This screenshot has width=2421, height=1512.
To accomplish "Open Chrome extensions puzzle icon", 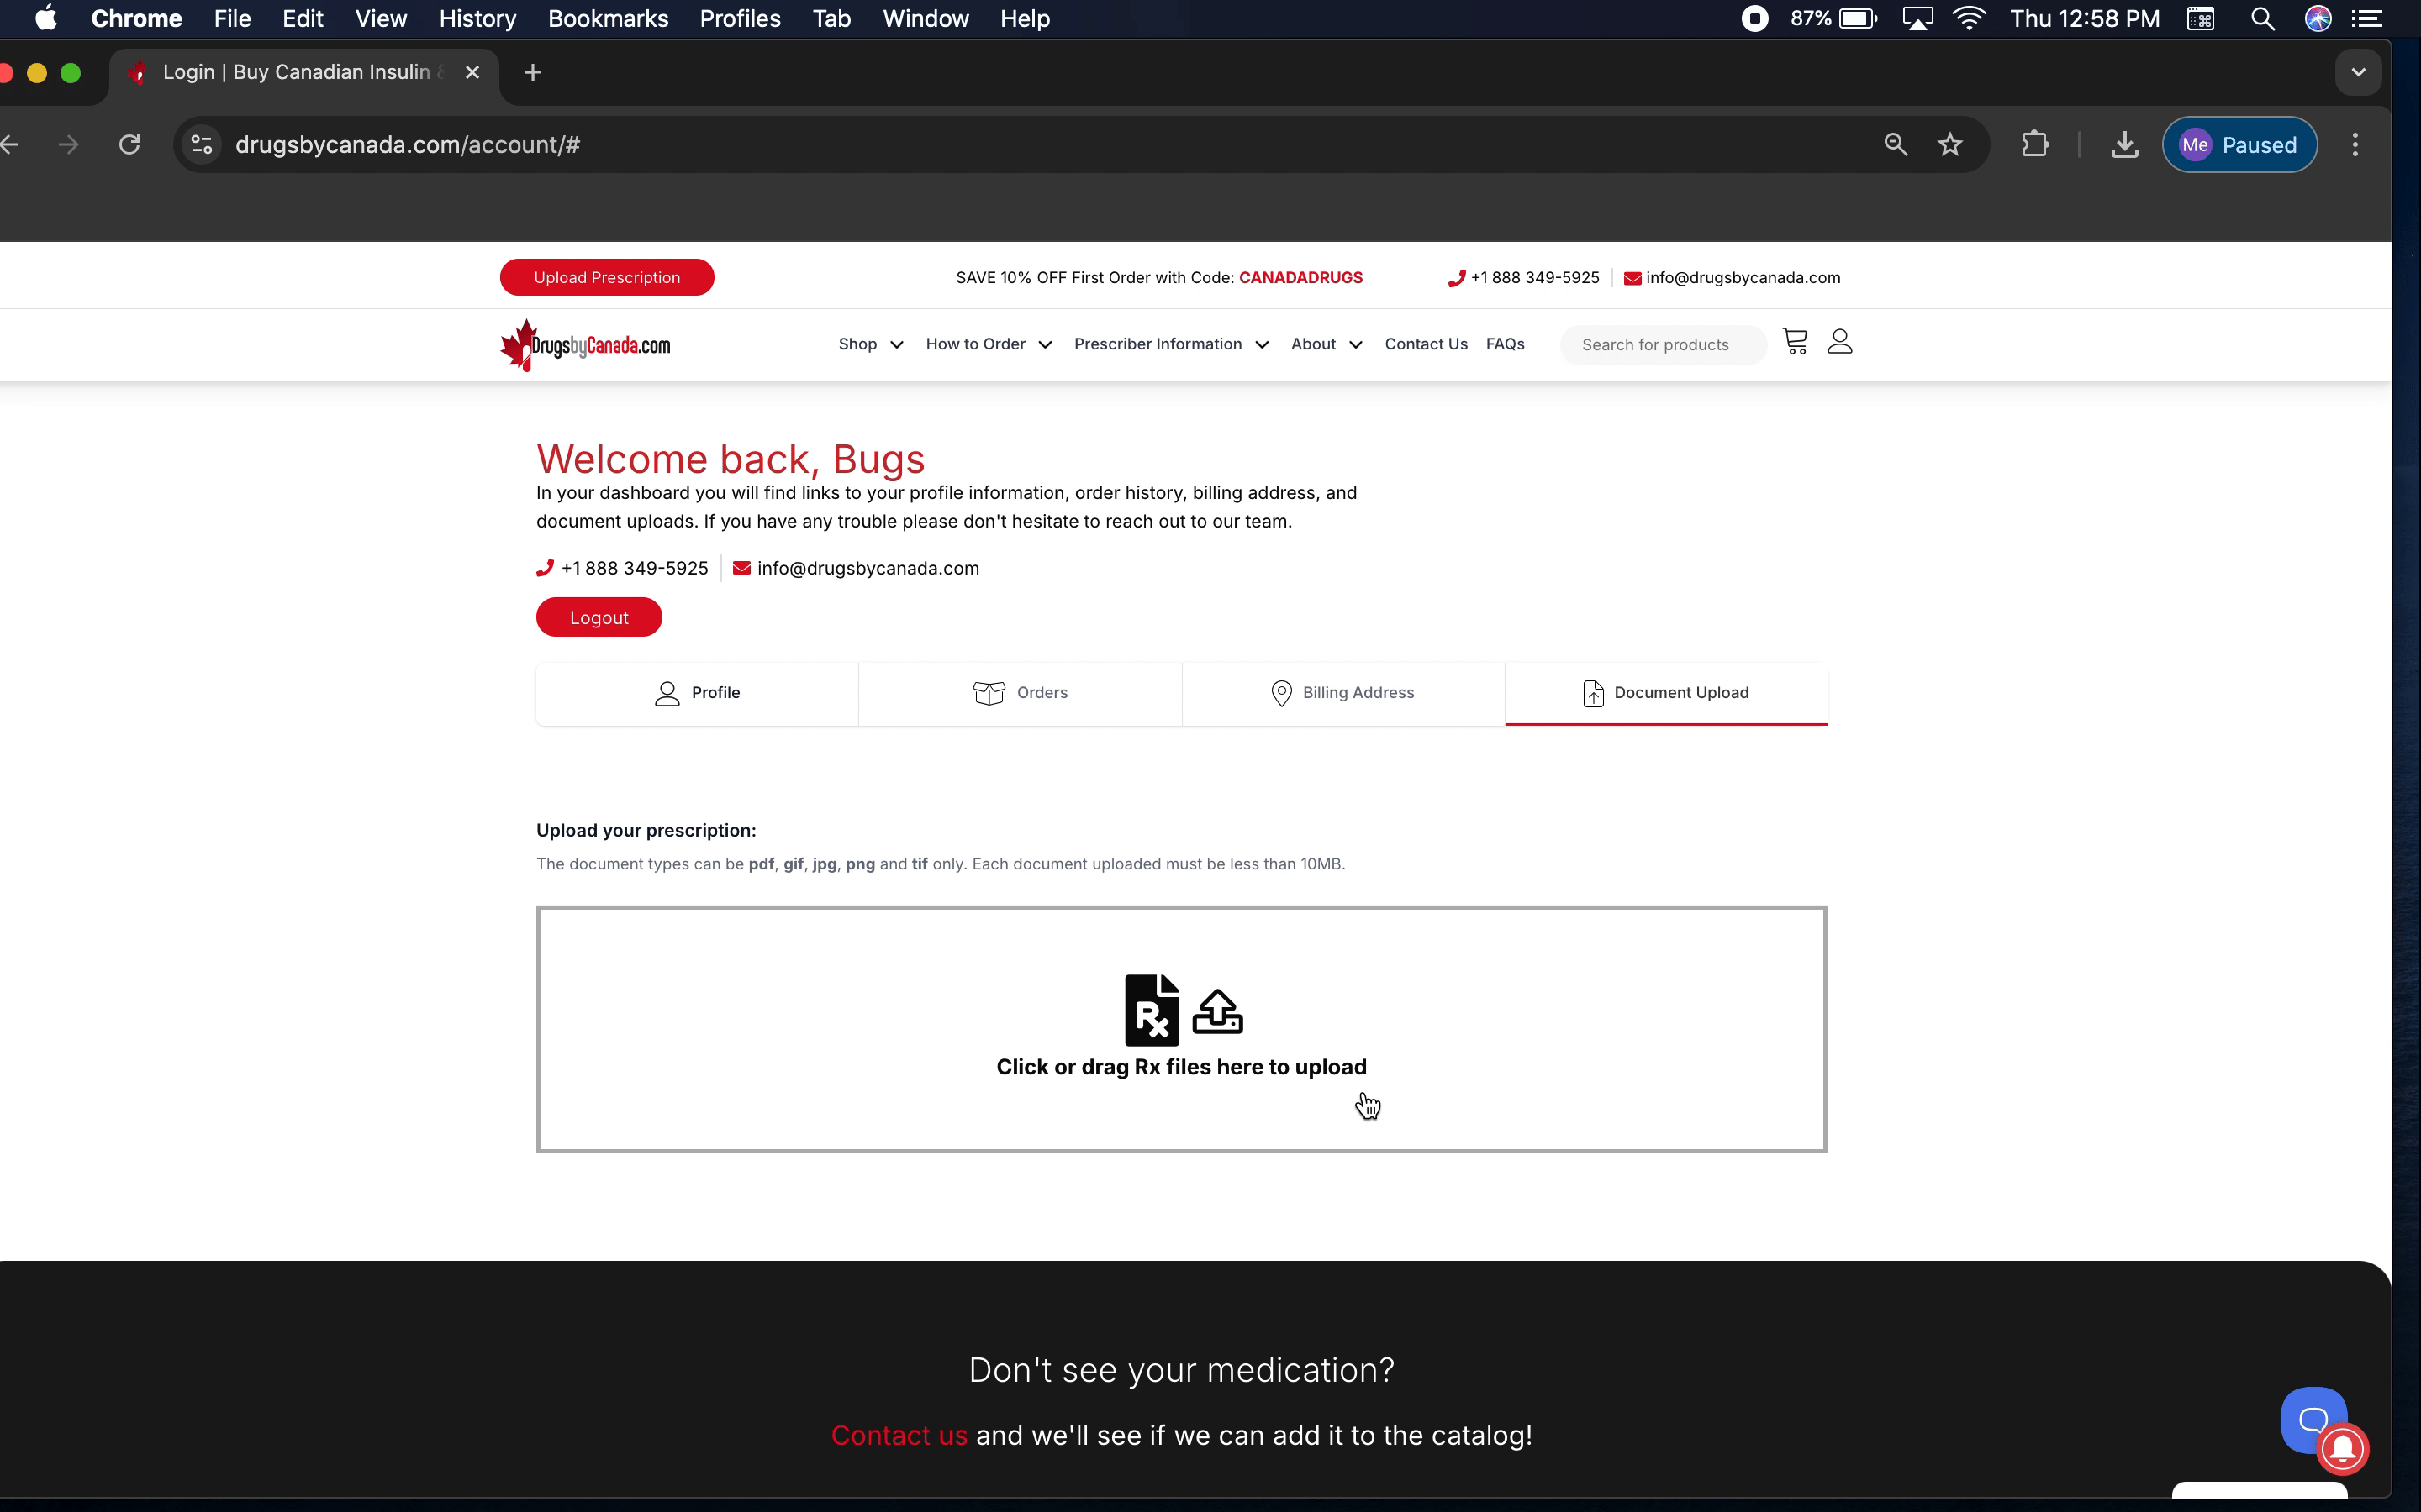I will pos(2035,145).
